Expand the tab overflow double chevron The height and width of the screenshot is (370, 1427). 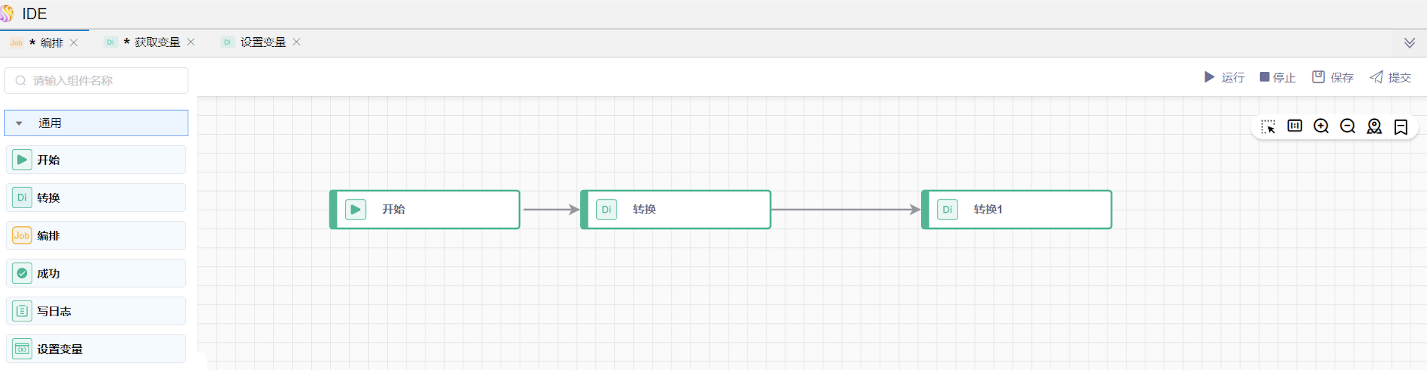[1409, 43]
